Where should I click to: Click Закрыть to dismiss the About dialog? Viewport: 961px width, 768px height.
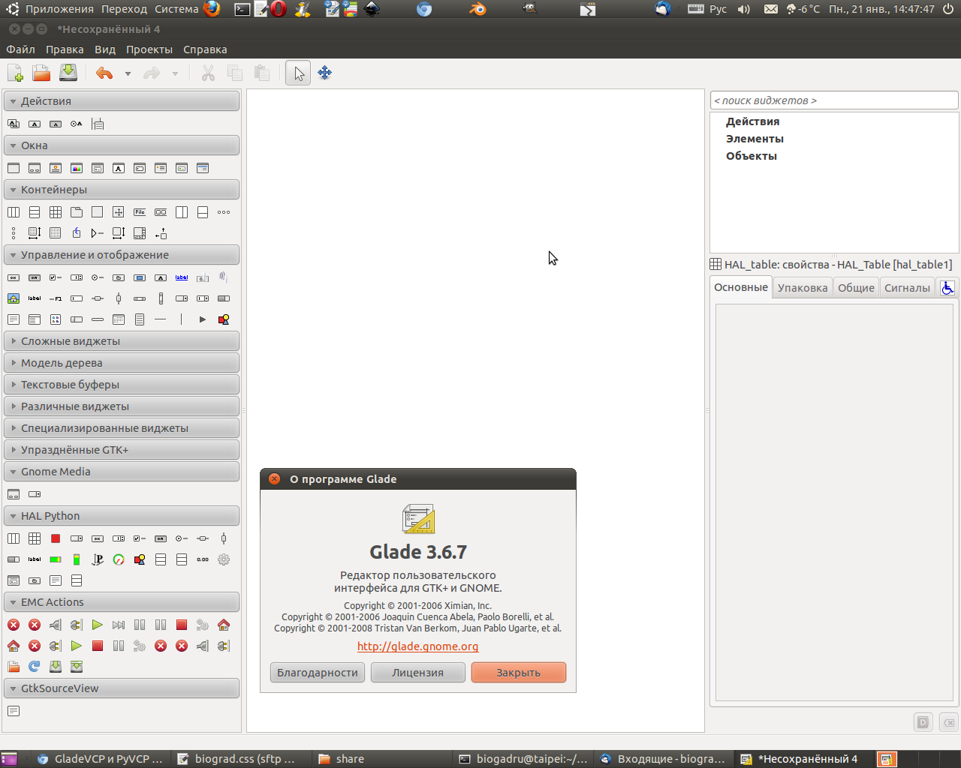tap(519, 673)
